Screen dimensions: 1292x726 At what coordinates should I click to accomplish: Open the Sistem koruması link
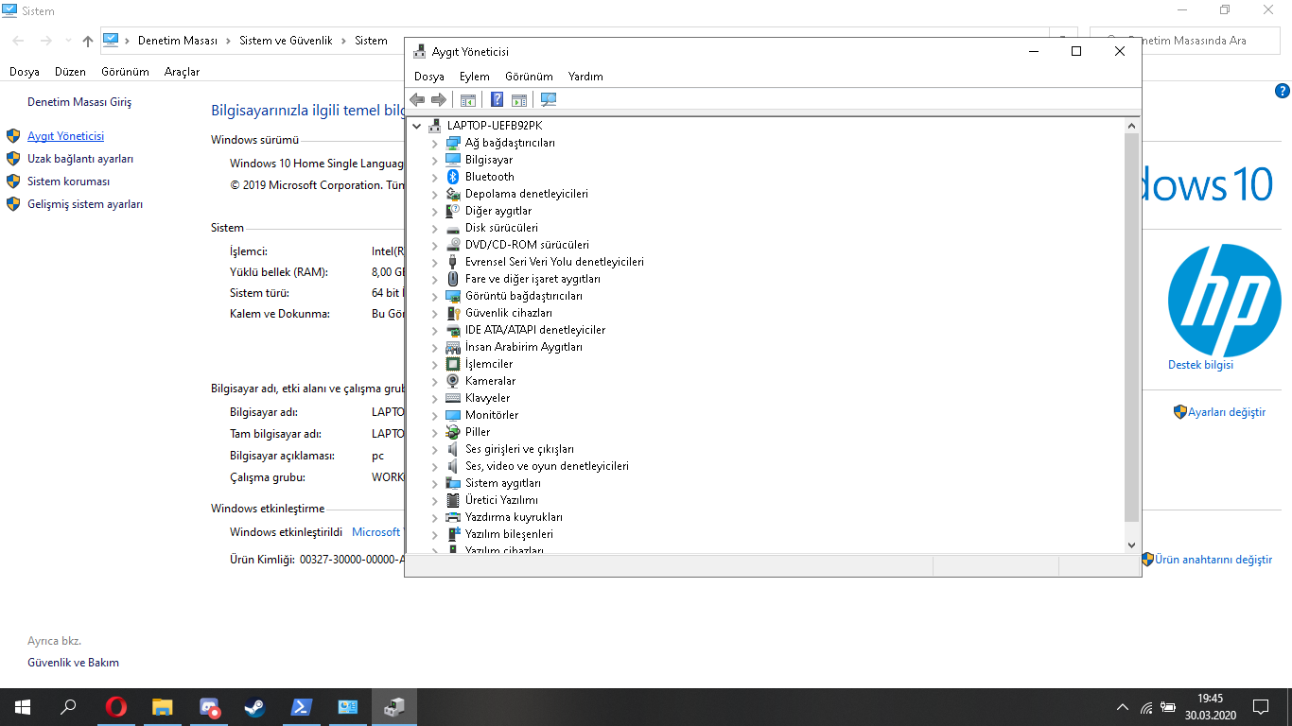(69, 181)
